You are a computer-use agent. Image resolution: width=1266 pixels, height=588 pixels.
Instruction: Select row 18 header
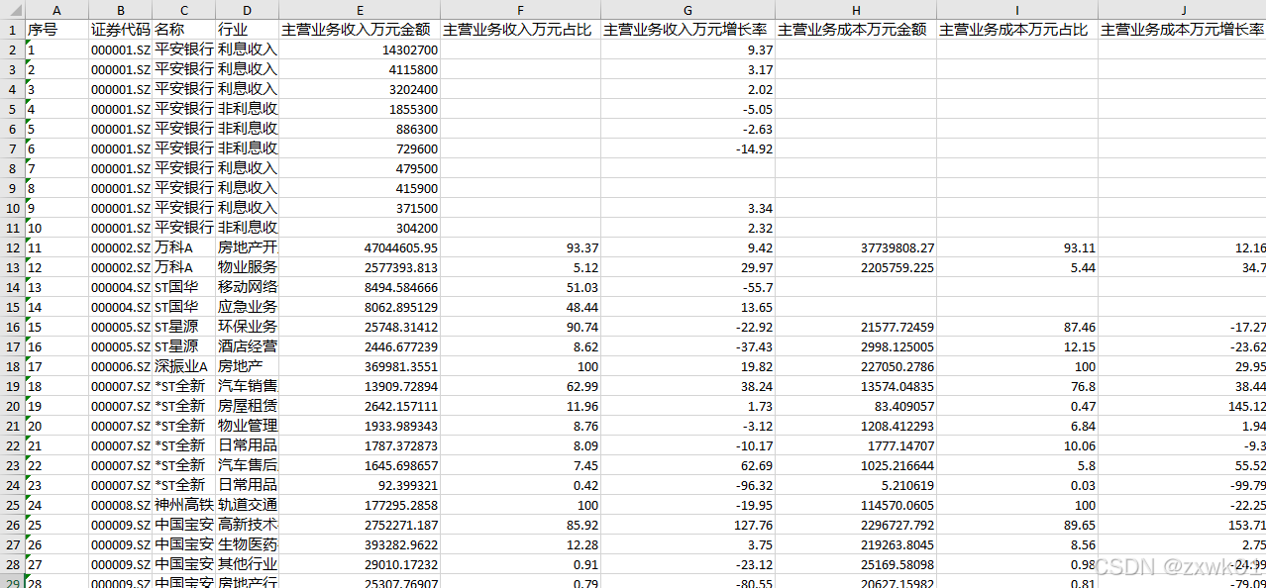(12, 366)
